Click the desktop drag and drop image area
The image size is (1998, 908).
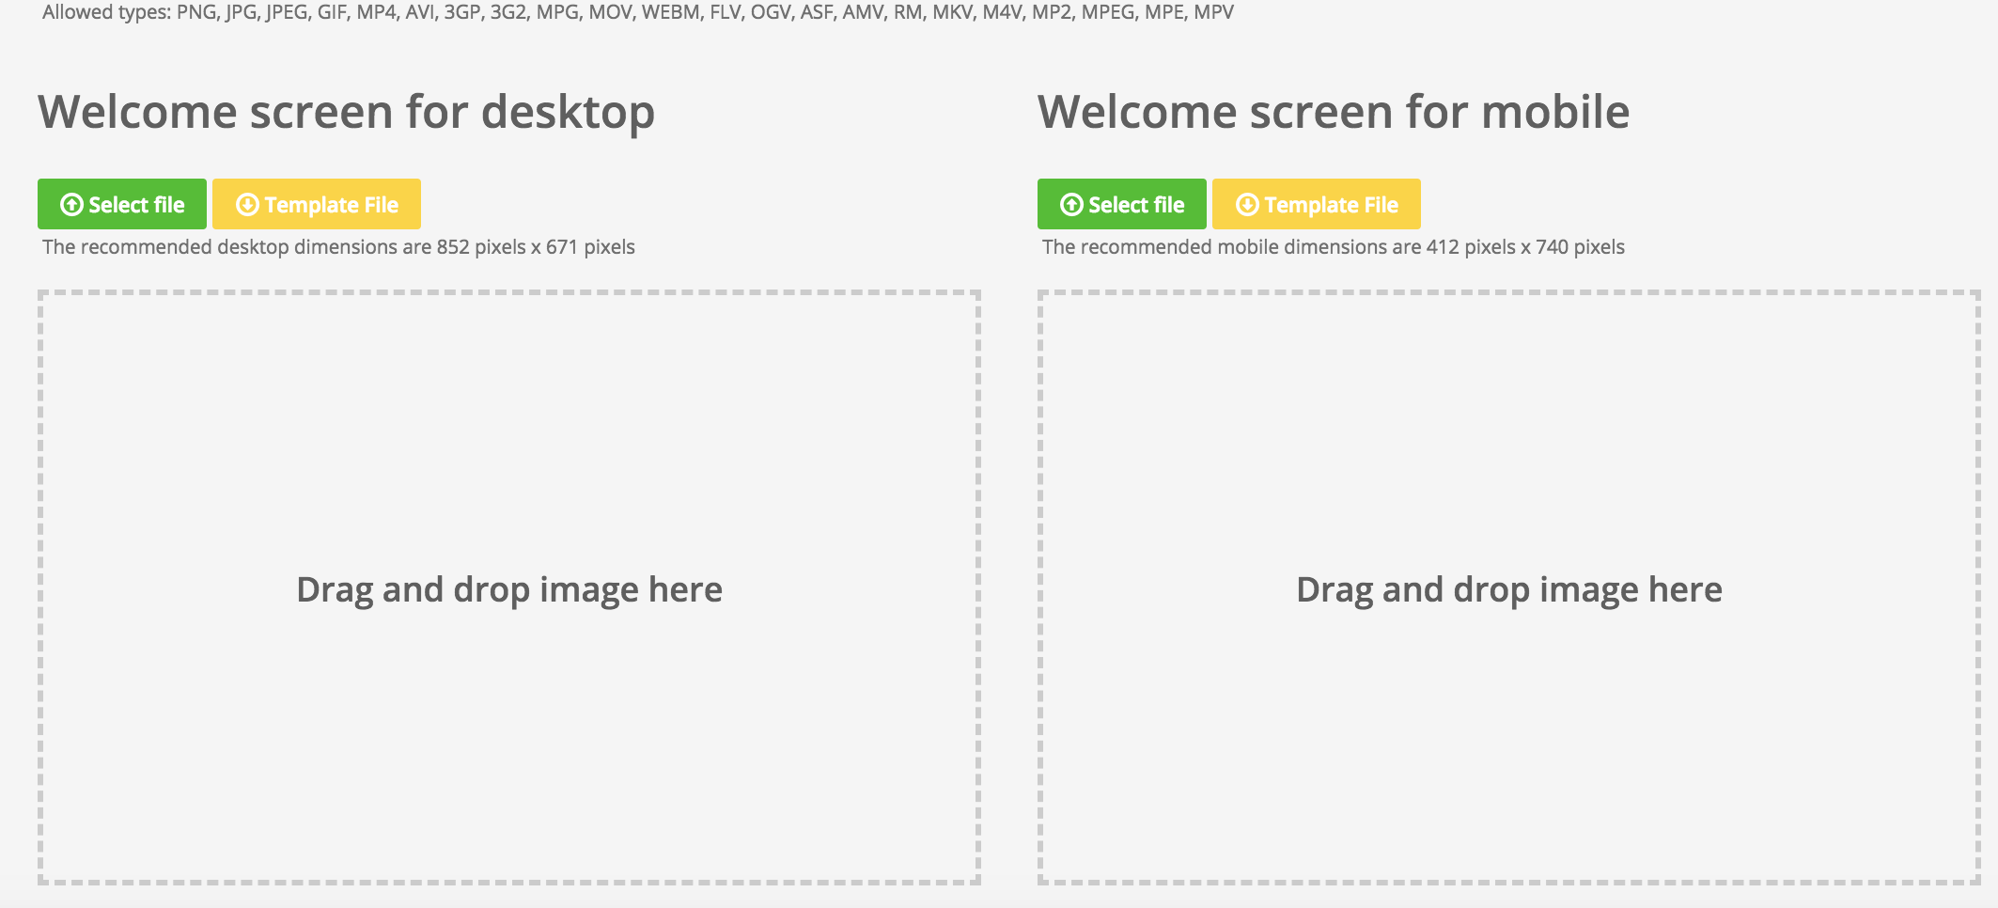pyautogui.click(x=509, y=587)
